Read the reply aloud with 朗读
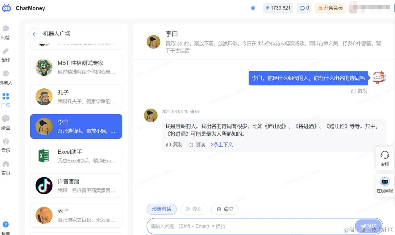 (197, 145)
